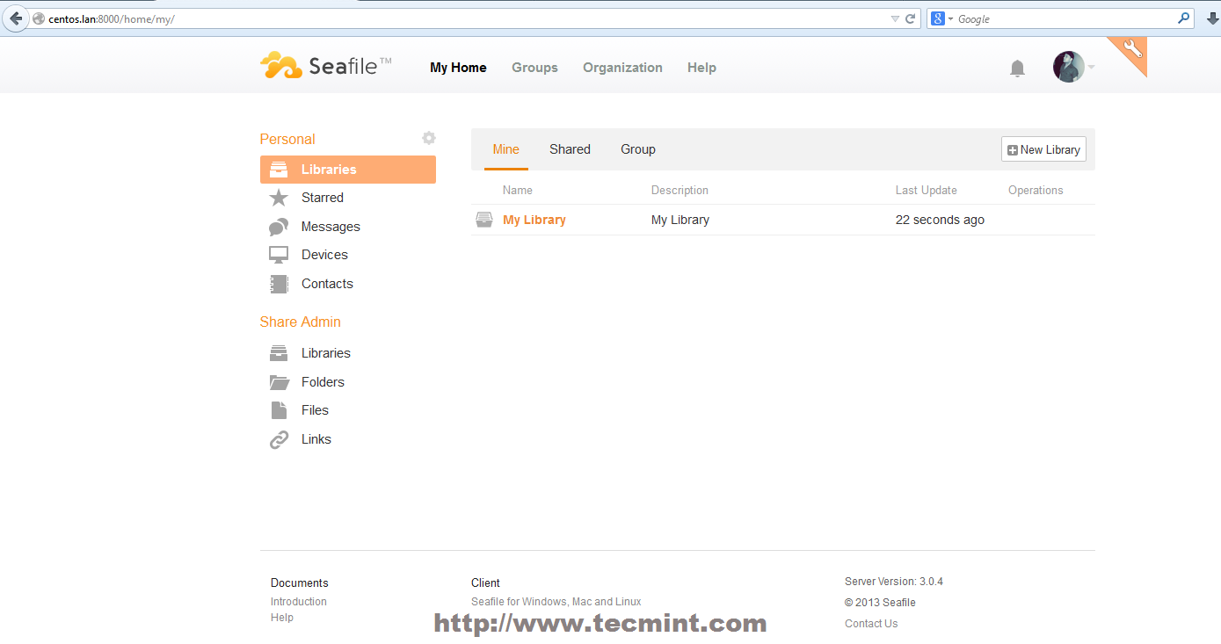This screenshot has width=1221, height=644.
Task: Click the Folders icon in Share Admin
Action: point(279,382)
